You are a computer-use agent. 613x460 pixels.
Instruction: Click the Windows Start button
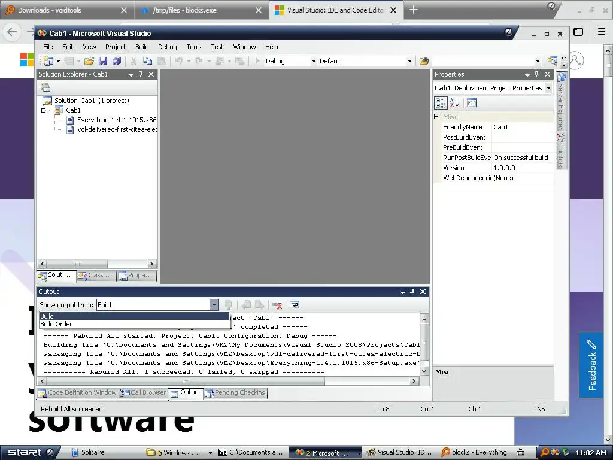tap(31, 452)
